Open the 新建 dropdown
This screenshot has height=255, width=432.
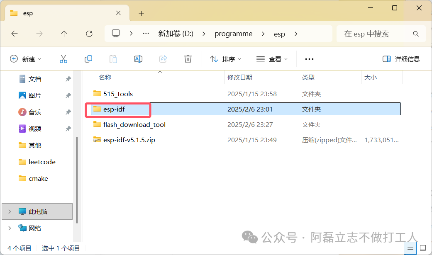tap(25, 59)
